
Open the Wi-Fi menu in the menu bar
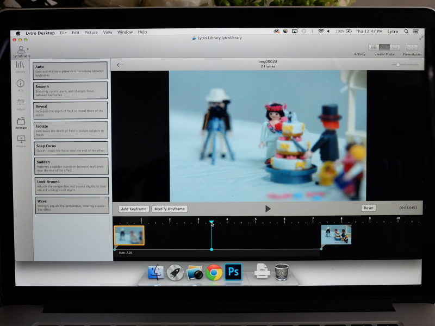[x=321, y=32]
